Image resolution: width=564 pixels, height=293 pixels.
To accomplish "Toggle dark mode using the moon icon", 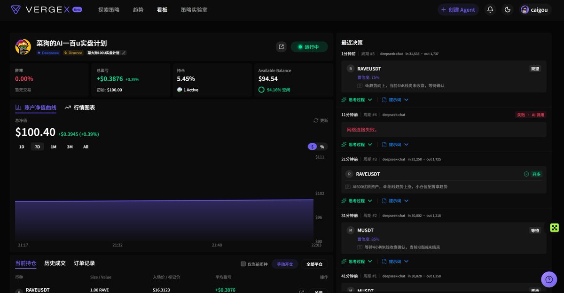I will (x=507, y=9).
